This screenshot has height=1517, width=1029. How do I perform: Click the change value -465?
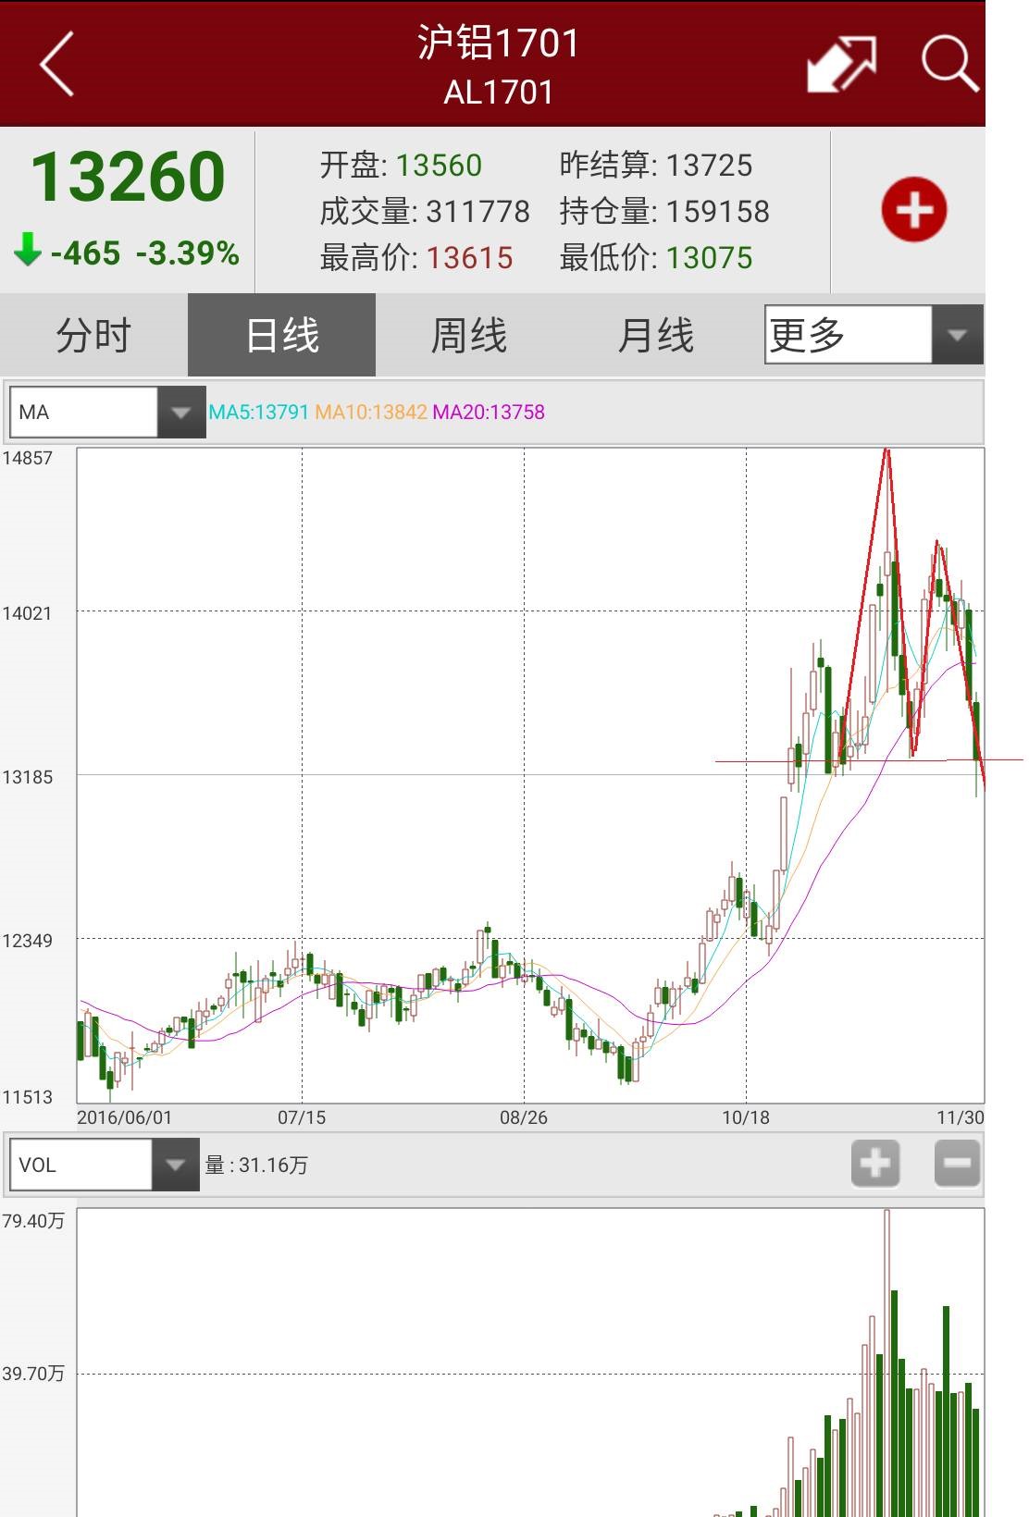click(x=85, y=253)
